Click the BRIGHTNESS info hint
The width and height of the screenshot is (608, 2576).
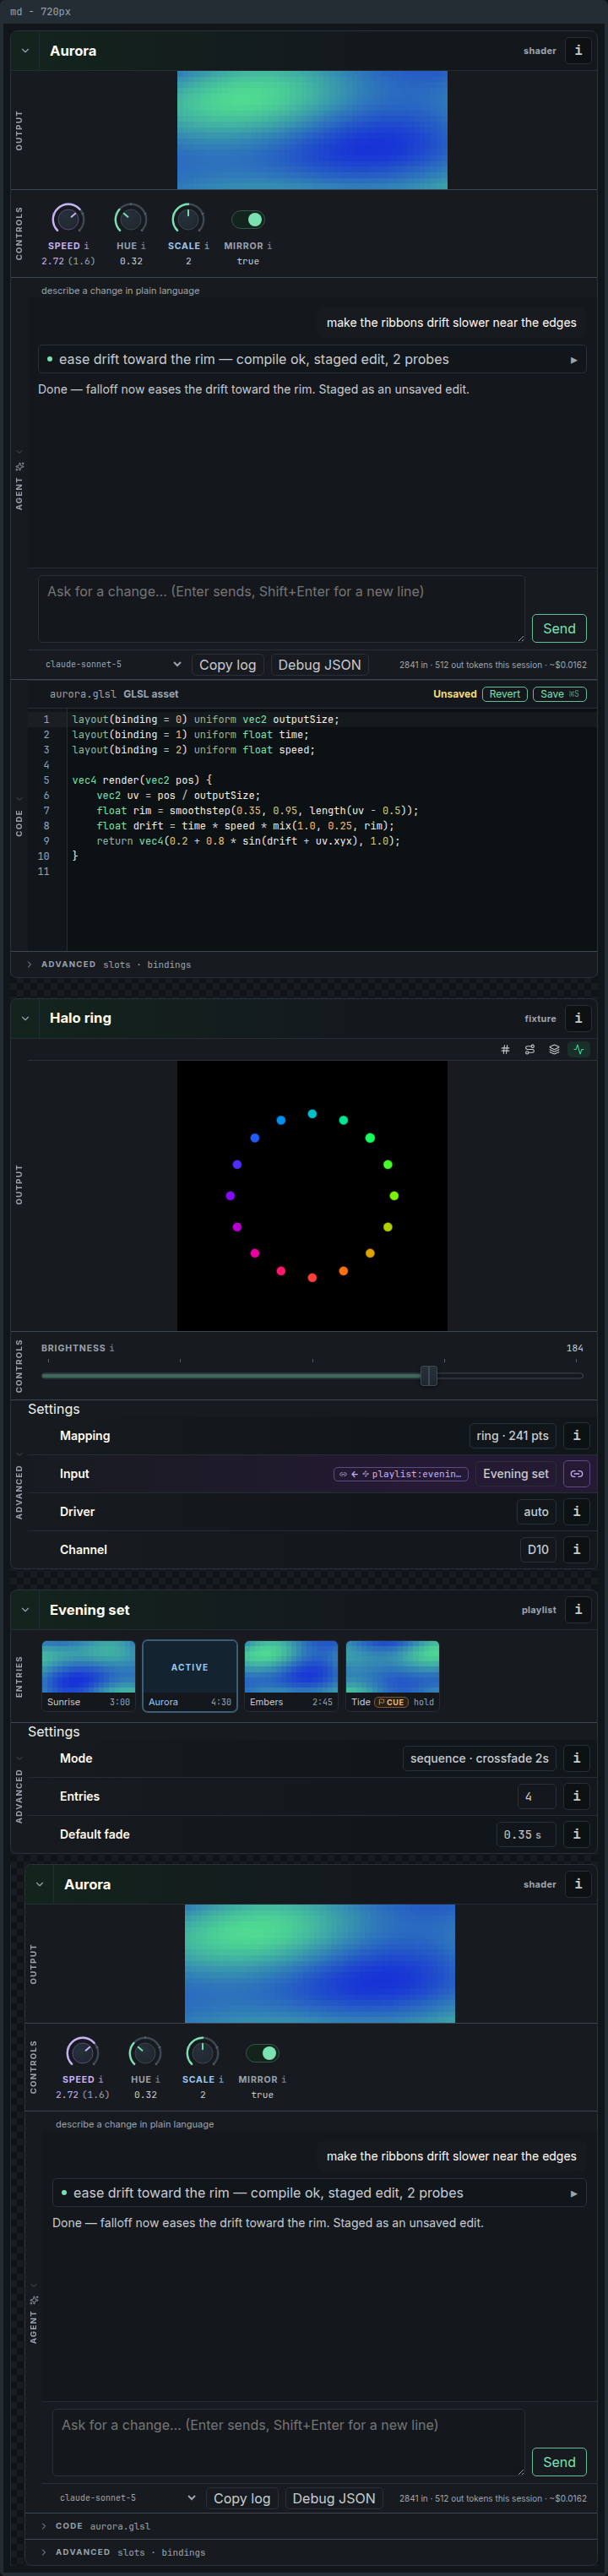pos(112,1348)
